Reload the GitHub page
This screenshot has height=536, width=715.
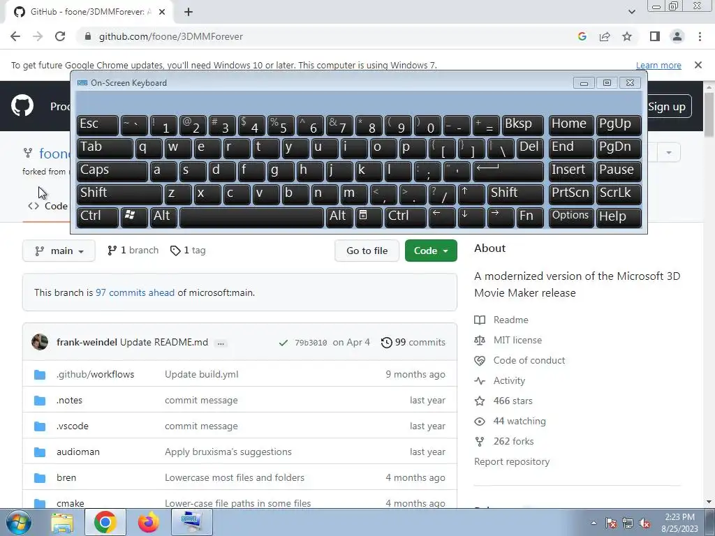point(60,36)
